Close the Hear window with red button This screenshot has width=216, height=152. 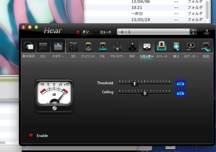(x=23, y=27)
